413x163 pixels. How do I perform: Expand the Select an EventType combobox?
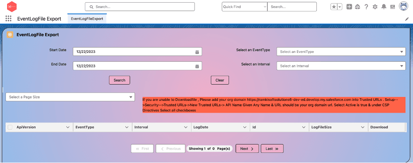(x=341, y=52)
